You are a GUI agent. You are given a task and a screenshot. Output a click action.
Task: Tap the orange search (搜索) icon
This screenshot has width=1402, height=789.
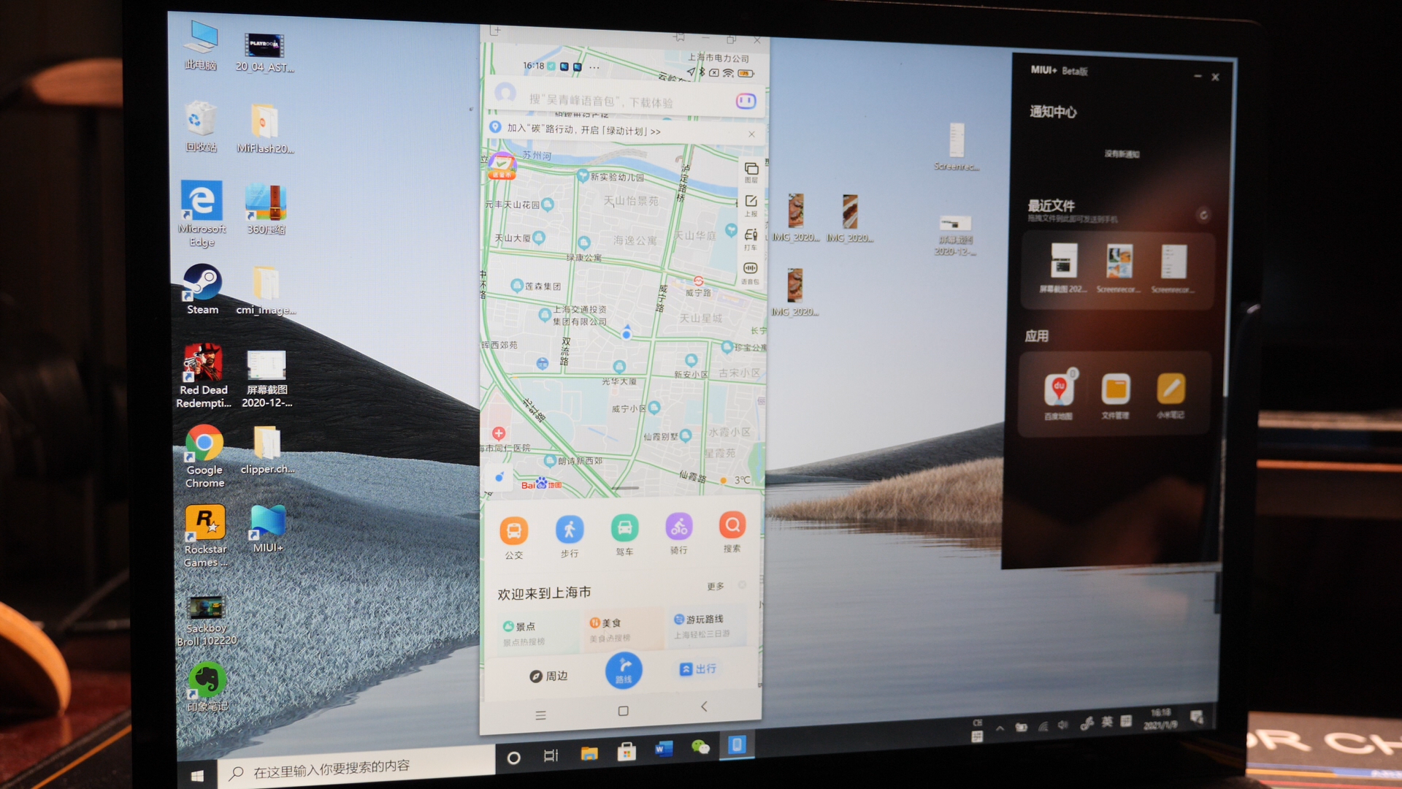click(732, 525)
